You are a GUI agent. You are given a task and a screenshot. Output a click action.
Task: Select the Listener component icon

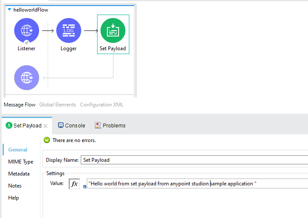[x=27, y=30]
